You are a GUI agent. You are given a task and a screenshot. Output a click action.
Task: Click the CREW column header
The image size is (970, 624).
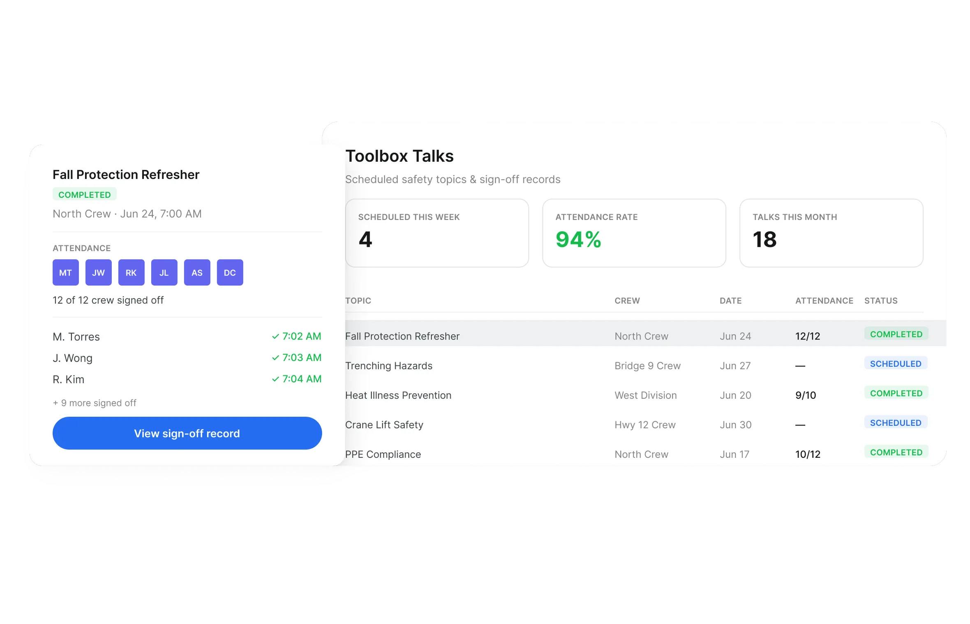pos(627,301)
